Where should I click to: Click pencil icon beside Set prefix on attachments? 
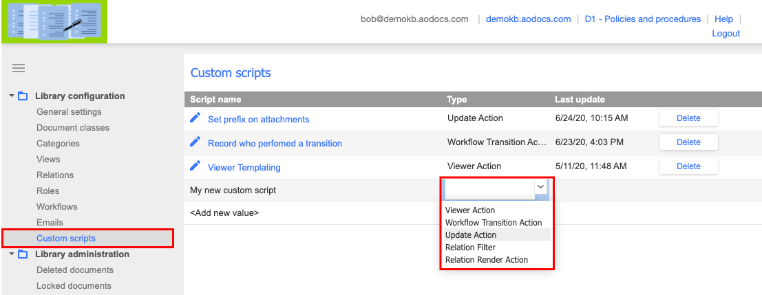click(x=195, y=118)
